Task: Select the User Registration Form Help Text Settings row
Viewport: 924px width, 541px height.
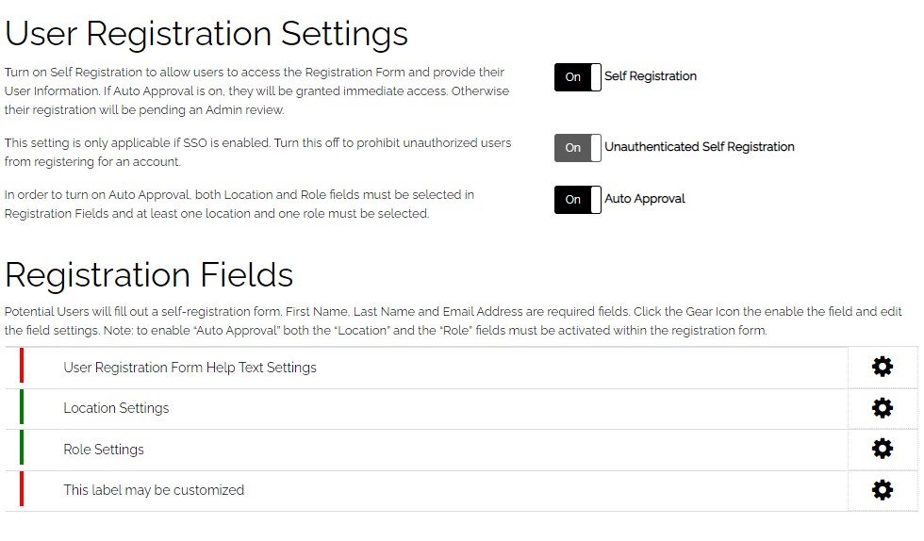Action: click(x=461, y=368)
